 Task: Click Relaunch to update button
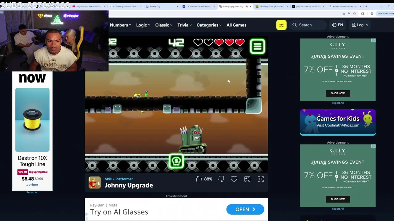coord(385,14)
